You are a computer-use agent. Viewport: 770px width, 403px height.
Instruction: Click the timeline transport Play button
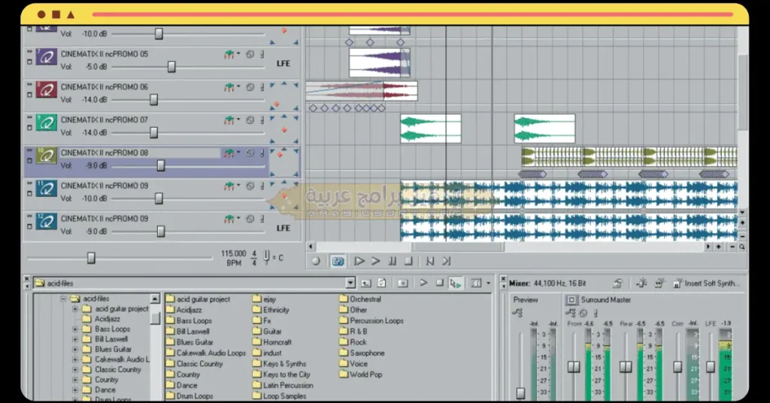click(x=376, y=261)
